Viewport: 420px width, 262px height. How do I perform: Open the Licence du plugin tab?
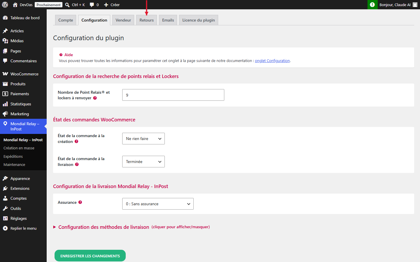coord(199,20)
